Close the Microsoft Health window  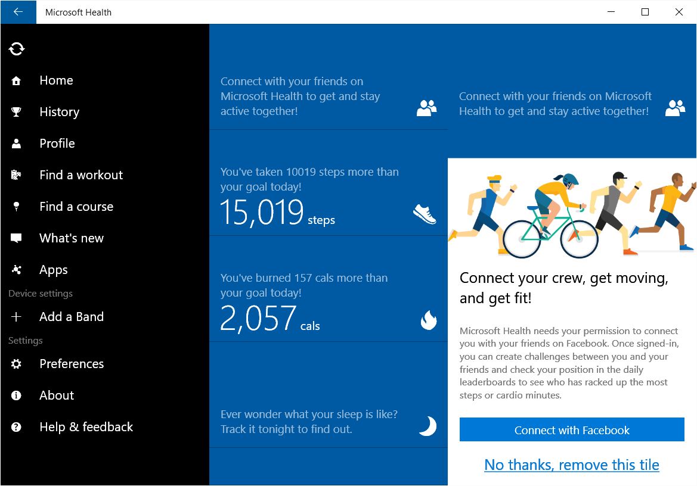tap(679, 12)
